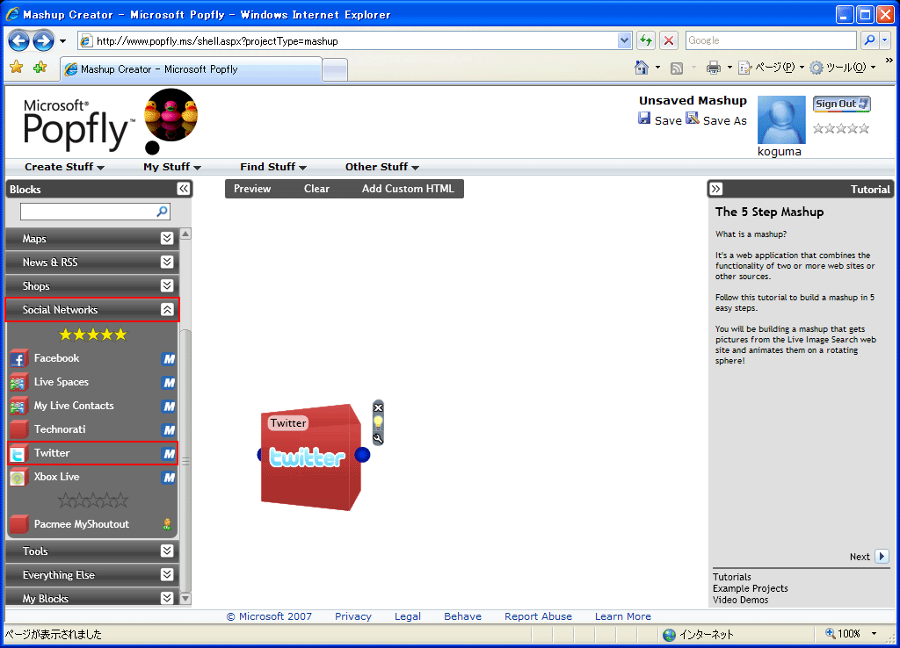This screenshot has width=900, height=648.
Task: Open the Tutorials link
Action: click(x=732, y=577)
